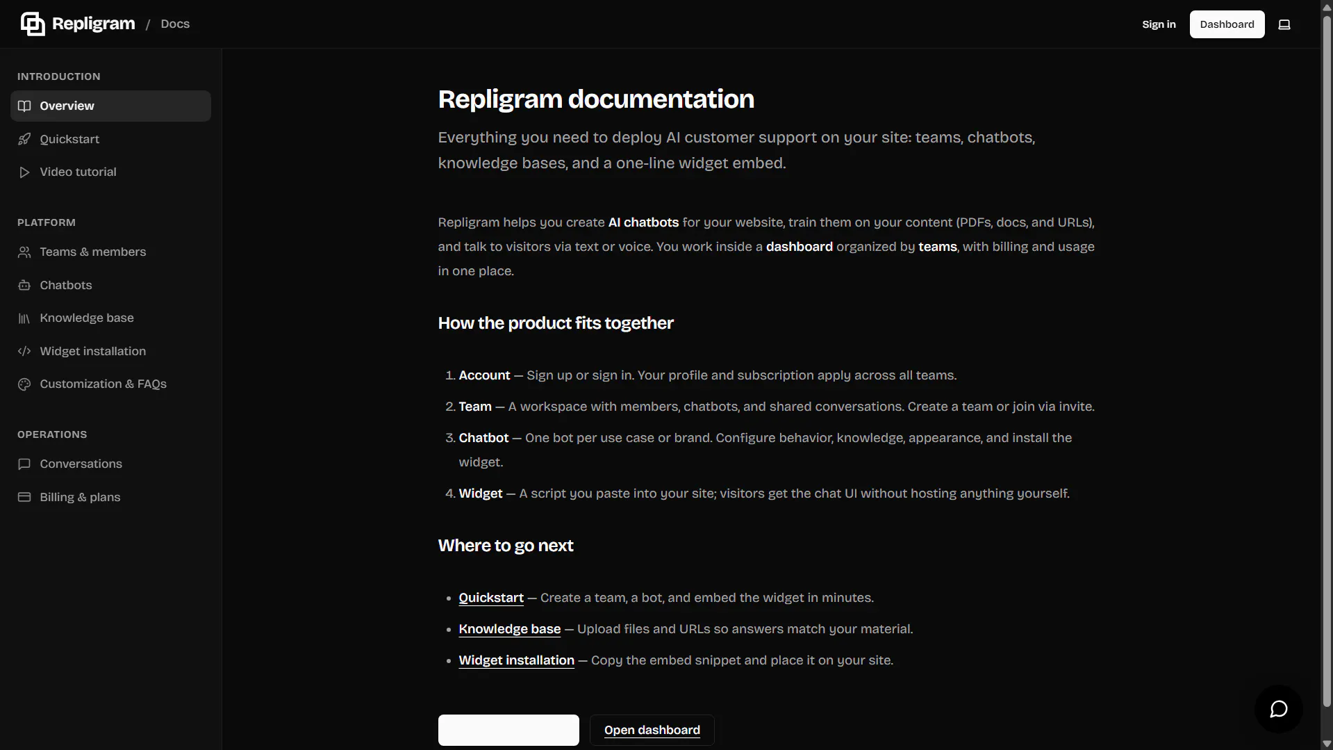Select the Quickstart rocket icon

click(24, 139)
